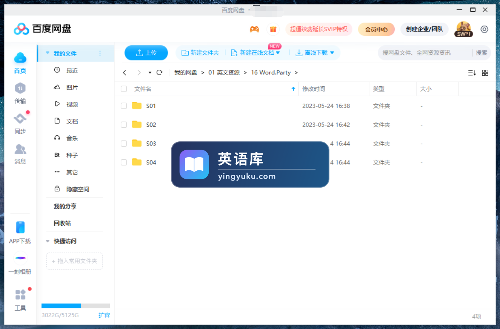Screen dimensions: 500x329
Task: Switch to grid view icon
Action: coord(485,73)
